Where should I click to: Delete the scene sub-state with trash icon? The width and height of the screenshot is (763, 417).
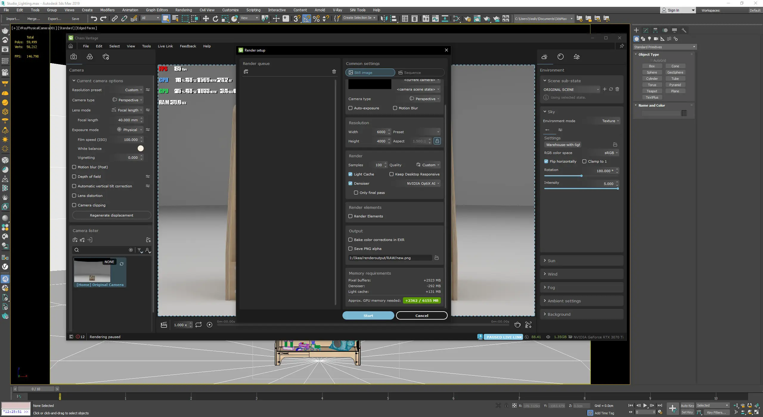coord(617,89)
